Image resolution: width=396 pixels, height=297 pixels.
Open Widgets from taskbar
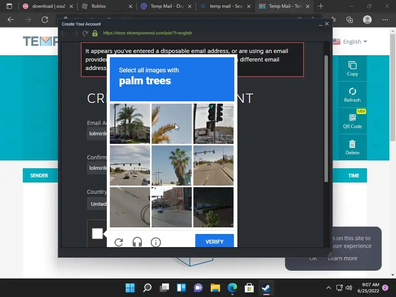tap(181, 288)
